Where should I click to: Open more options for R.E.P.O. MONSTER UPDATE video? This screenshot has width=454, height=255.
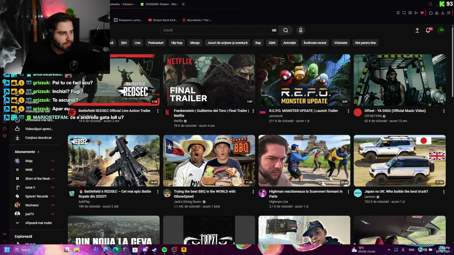coord(348,111)
